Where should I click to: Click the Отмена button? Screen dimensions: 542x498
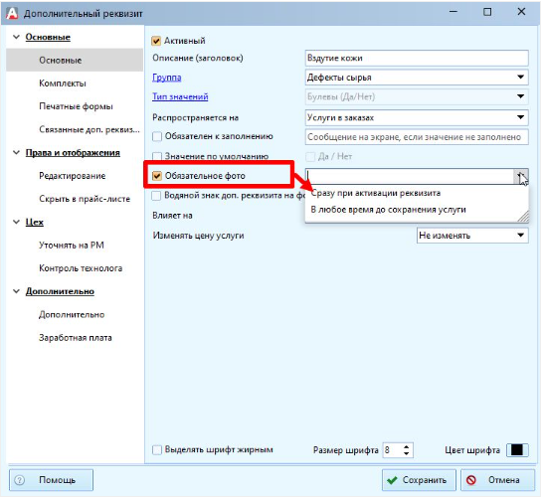pos(497,480)
